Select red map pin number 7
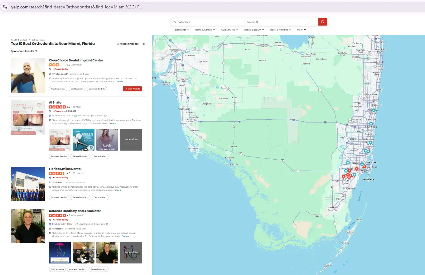Screen dimensions: 425x275 (349, 171)
